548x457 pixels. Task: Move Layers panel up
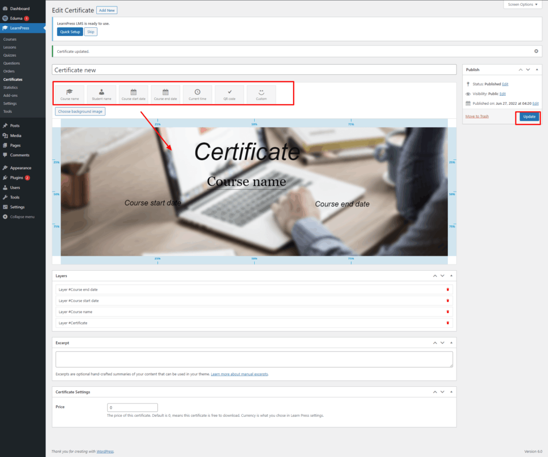point(435,276)
